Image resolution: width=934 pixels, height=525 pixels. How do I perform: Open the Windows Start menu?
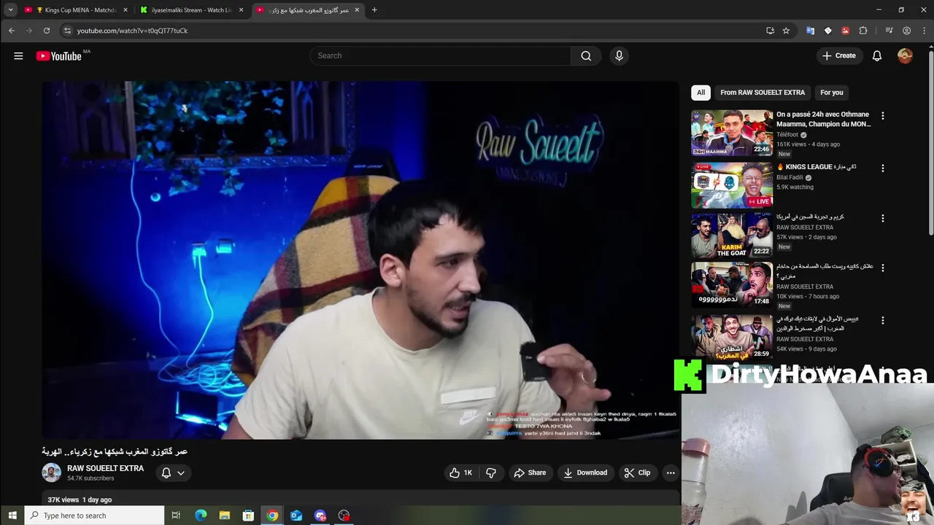[12, 516]
